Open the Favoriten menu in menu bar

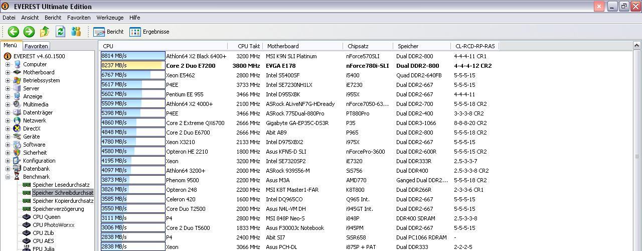point(79,18)
